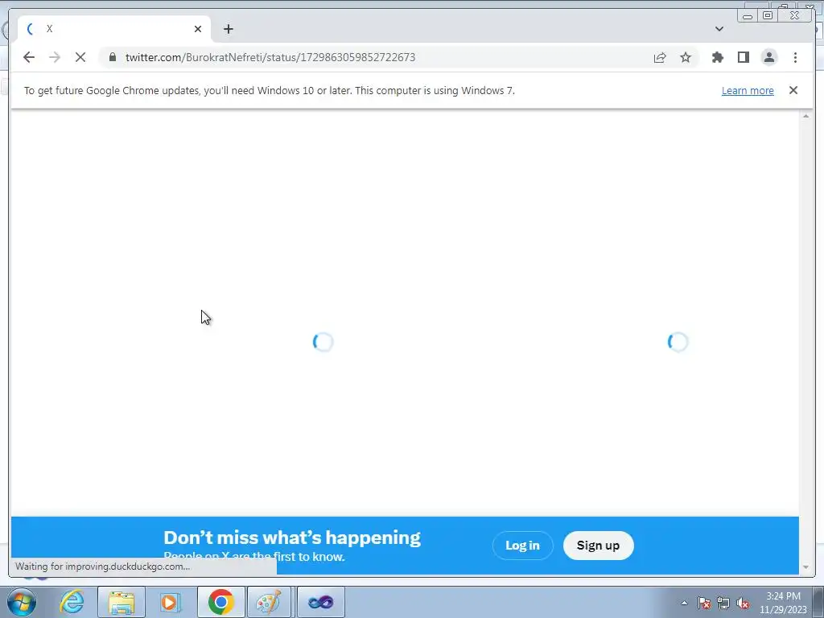Open Learn more about Chrome updates
This screenshot has width=824, height=618.
pyautogui.click(x=748, y=90)
